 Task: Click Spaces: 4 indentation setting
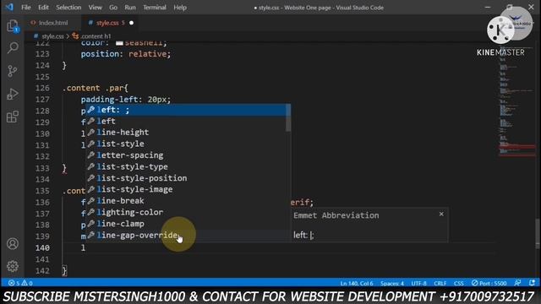[392, 284]
